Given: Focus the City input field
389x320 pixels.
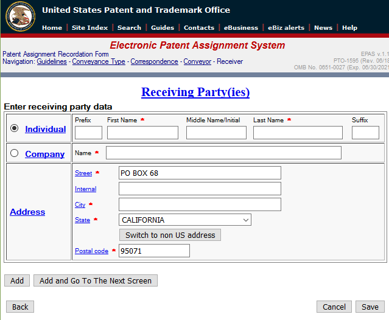Looking at the screenshot, I should (x=200, y=204).
